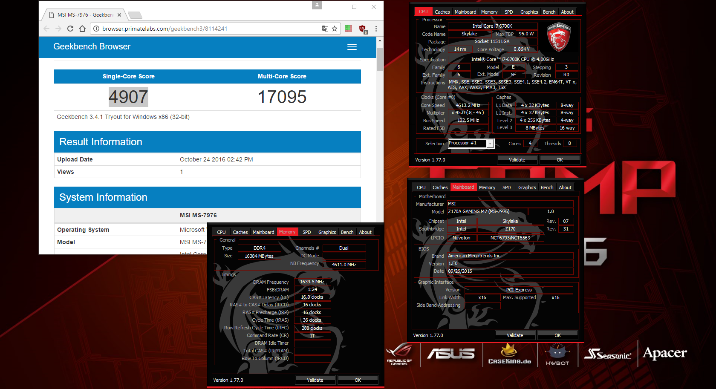Click uBlock extension icon
The width and height of the screenshot is (716, 389).
pos(363,29)
